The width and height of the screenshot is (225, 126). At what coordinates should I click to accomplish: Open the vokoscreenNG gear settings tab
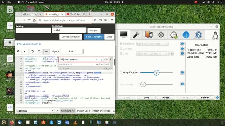tap(161, 35)
